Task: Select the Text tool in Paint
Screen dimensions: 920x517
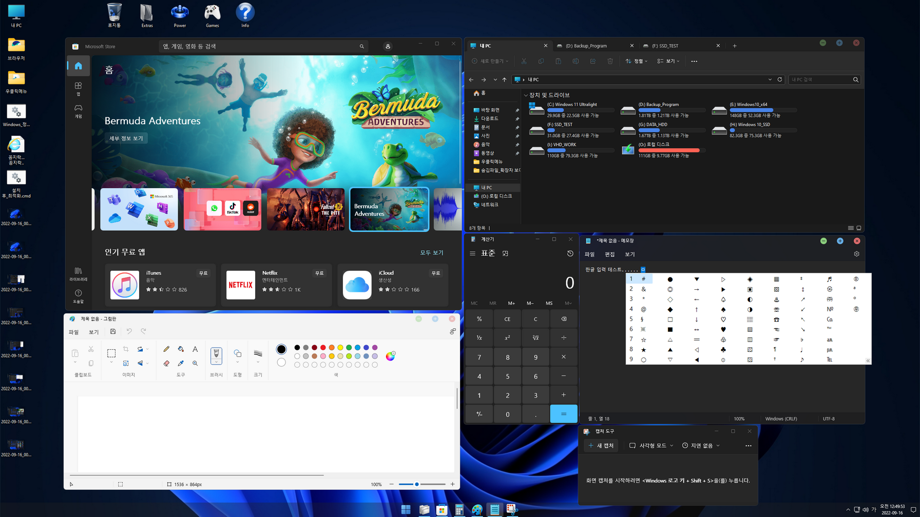Action: (195, 349)
